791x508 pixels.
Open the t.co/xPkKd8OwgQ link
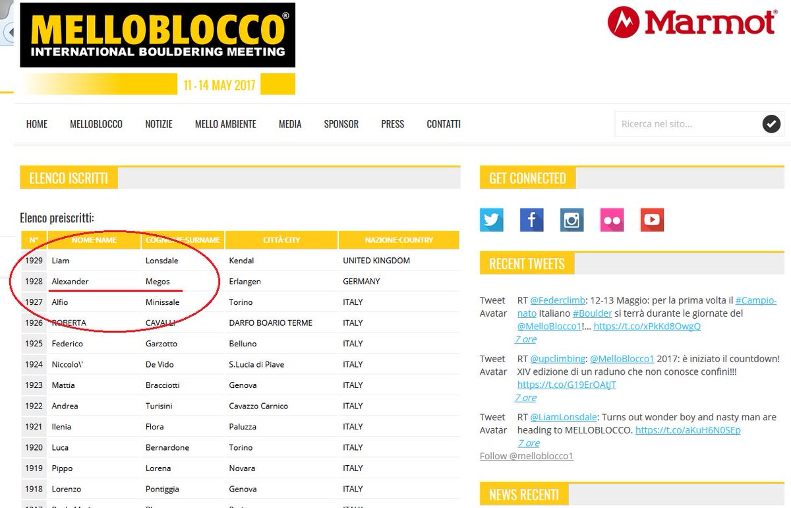647,327
